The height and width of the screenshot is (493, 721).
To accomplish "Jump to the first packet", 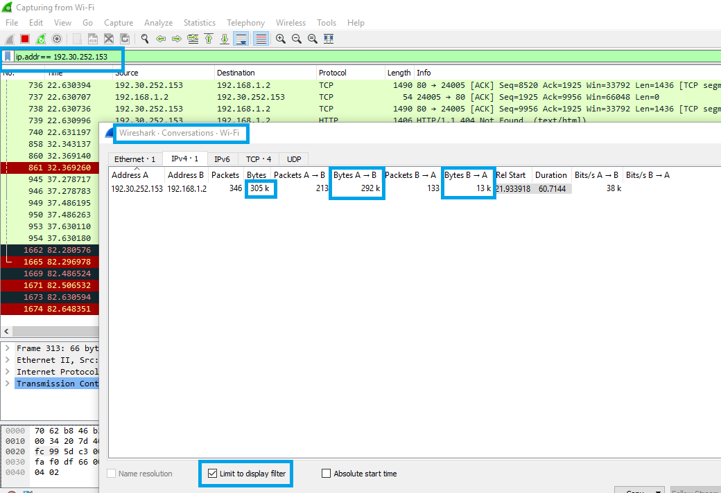I will point(209,39).
